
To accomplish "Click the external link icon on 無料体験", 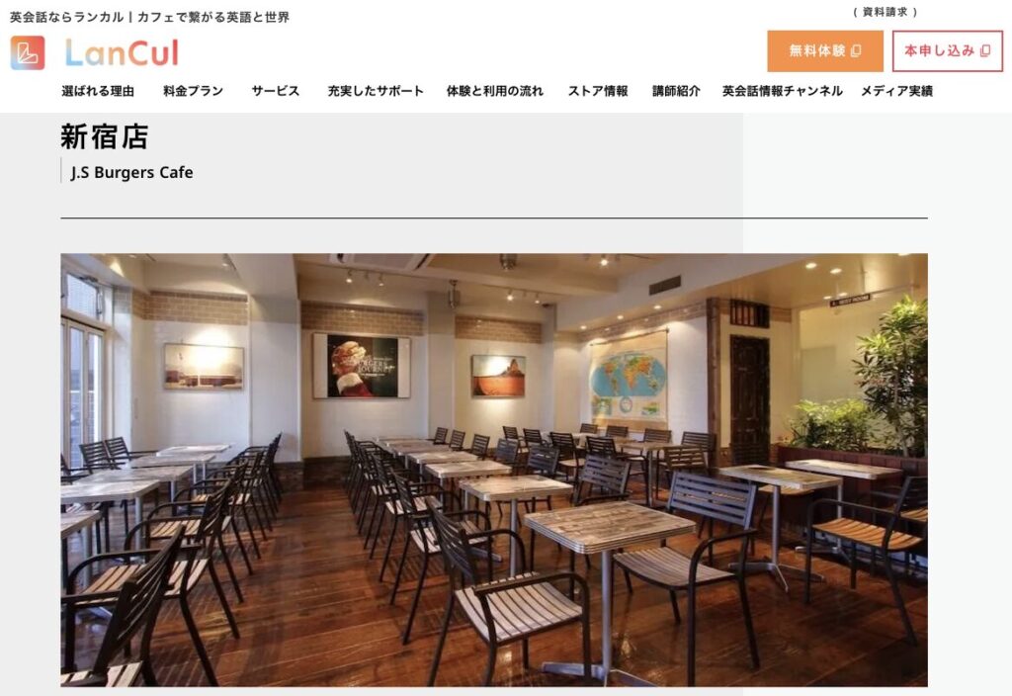I will 857,51.
